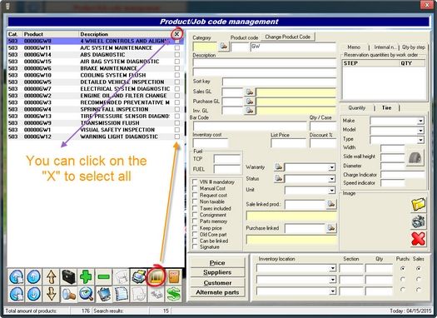Click the beige move-down arrow icon
Viewport: 437px width, 318px height.
point(52,294)
